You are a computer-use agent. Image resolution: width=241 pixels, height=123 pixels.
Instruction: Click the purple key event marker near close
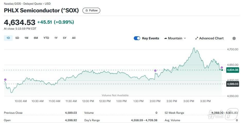(x=222, y=67)
